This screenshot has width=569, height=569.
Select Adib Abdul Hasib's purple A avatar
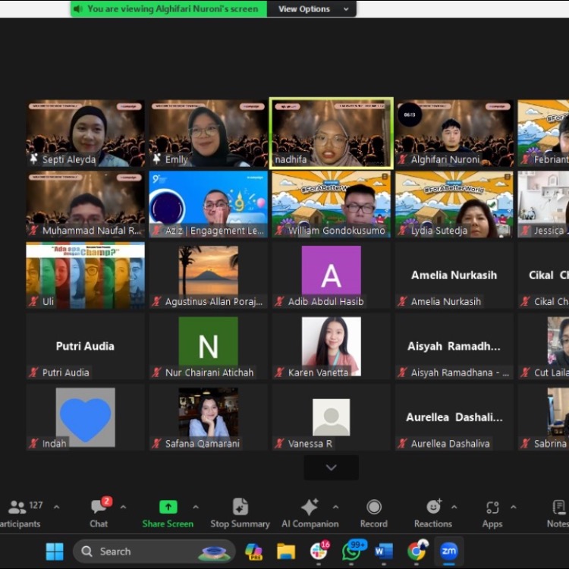(332, 270)
